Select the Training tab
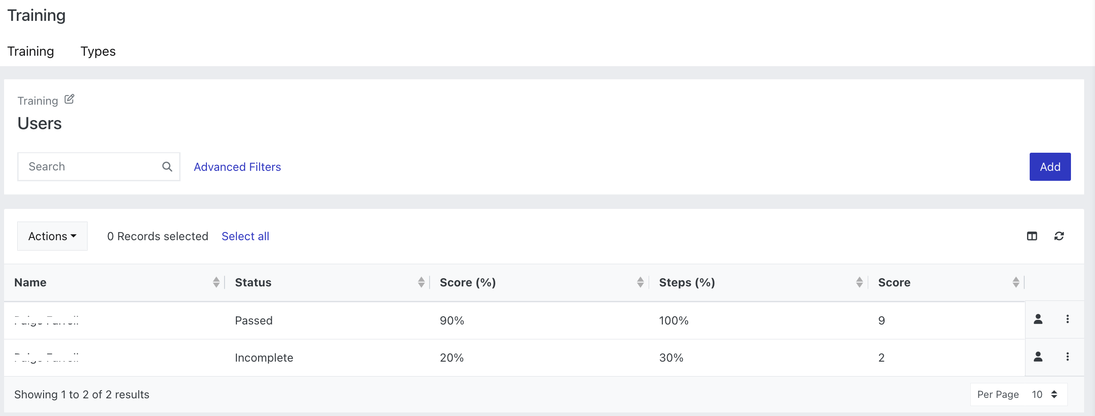The image size is (1095, 416). (30, 51)
